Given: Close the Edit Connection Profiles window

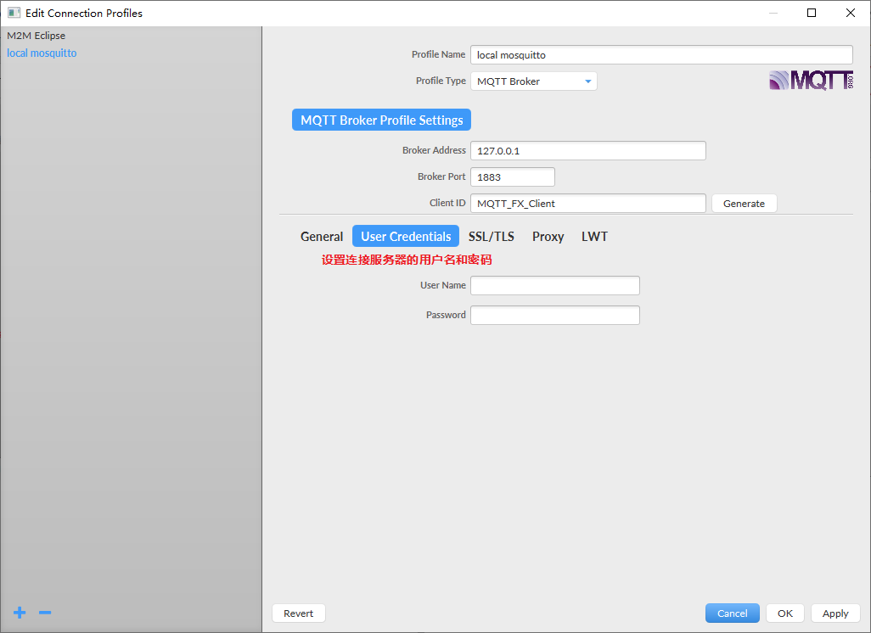Looking at the screenshot, I should [x=851, y=13].
